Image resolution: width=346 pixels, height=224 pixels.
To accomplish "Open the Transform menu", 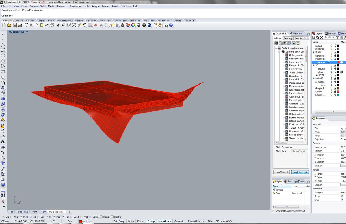I will click(75, 6).
